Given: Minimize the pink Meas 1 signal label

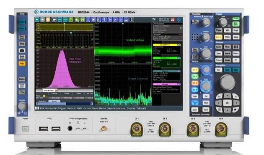Looking at the screenshot, I should (x=179, y=84).
